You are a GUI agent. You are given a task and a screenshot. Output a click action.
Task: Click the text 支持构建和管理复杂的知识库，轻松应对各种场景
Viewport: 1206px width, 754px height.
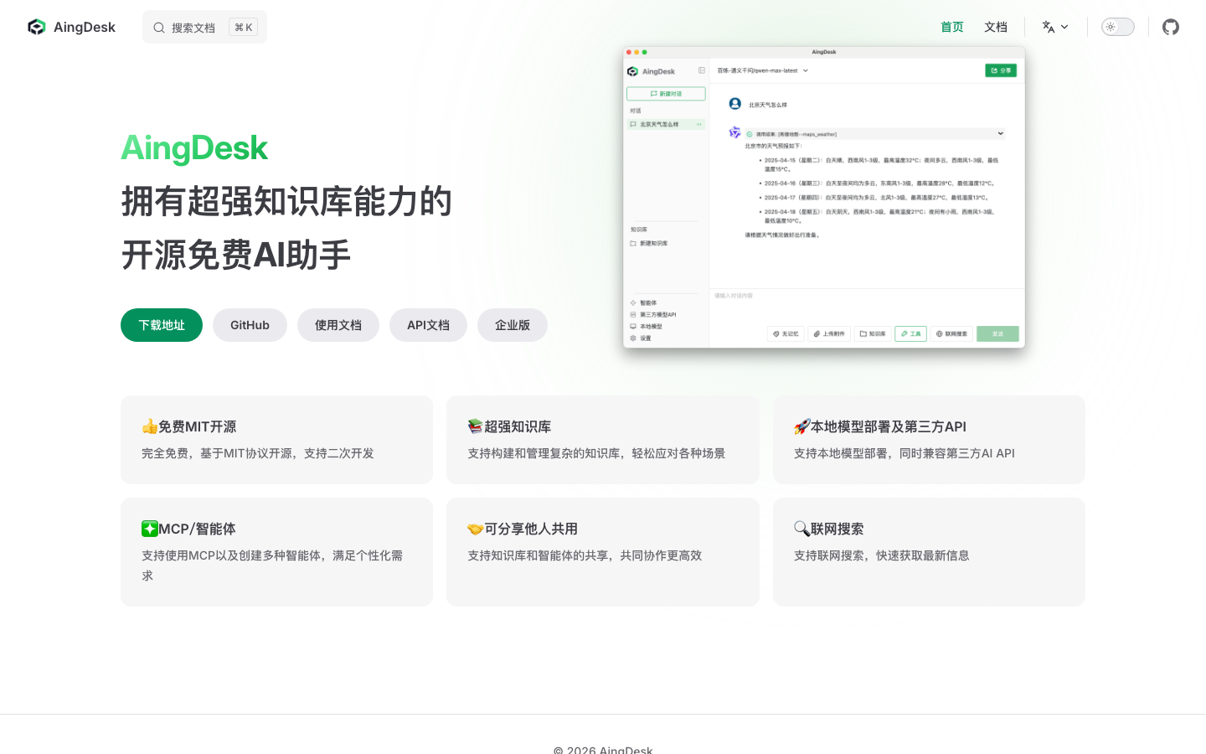[596, 453]
